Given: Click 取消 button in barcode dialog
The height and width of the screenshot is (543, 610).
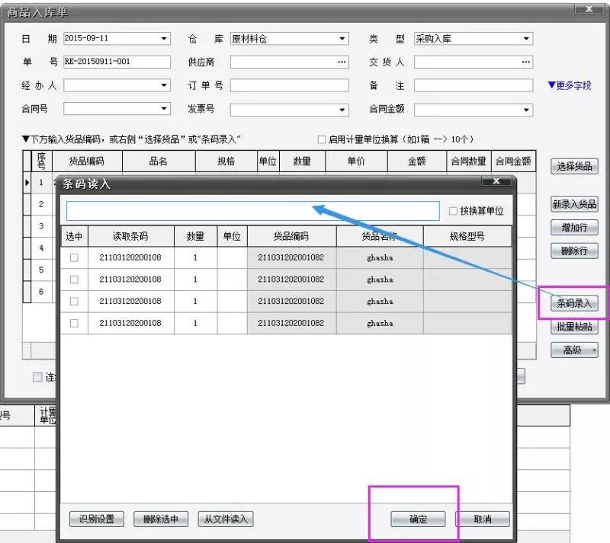Looking at the screenshot, I should (x=482, y=519).
